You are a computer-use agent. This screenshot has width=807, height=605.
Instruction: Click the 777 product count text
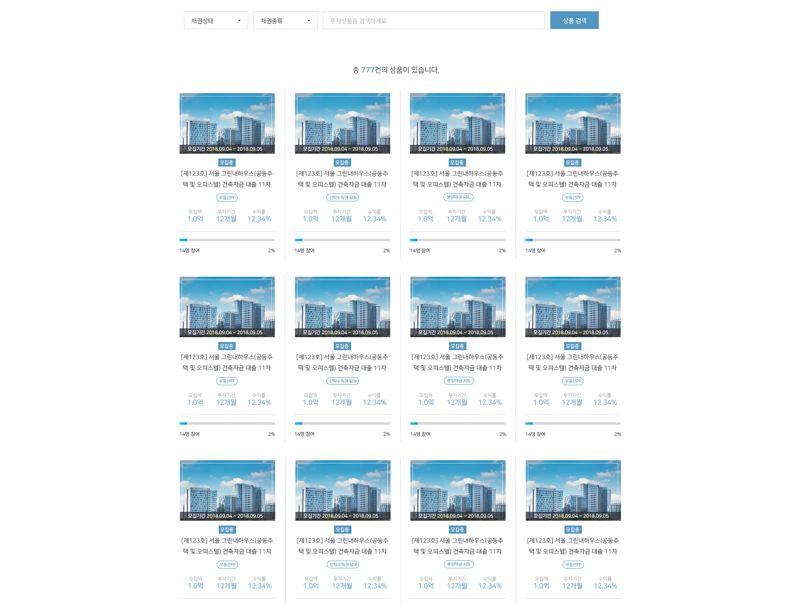click(368, 70)
